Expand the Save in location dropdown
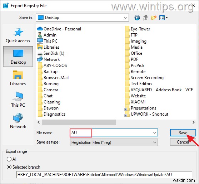The image size is (199, 184). coord(126,18)
